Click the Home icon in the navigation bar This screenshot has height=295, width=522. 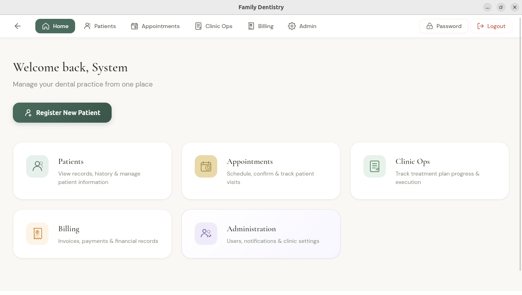(46, 26)
